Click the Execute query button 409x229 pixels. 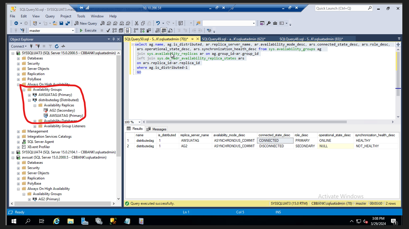[88, 30]
